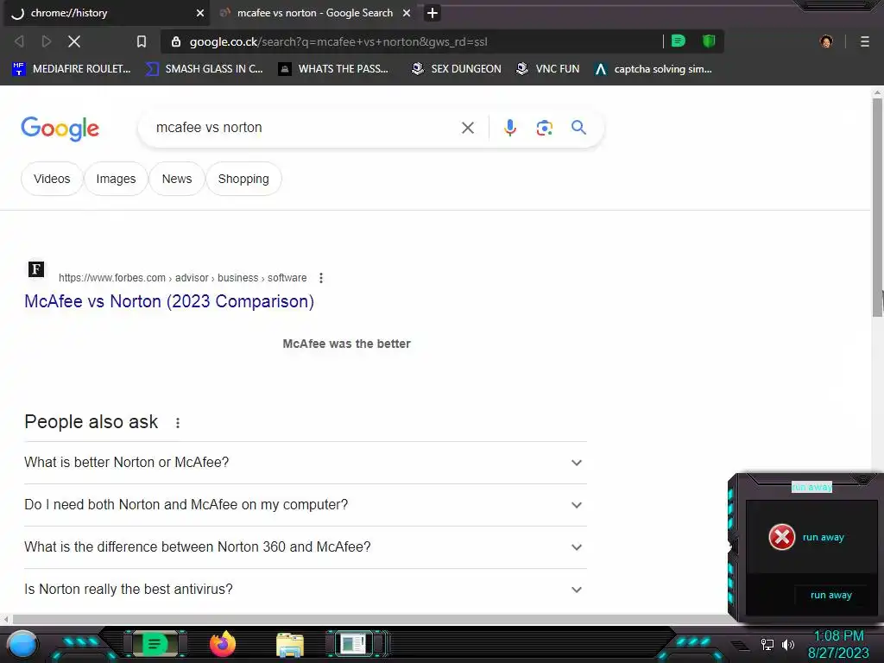Open a new tab with the plus button
The width and height of the screenshot is (884, 663).
[x=433, y=13]
